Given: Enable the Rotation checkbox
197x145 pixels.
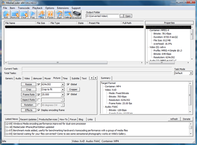Looking at the screenshot, I should 39,105.
